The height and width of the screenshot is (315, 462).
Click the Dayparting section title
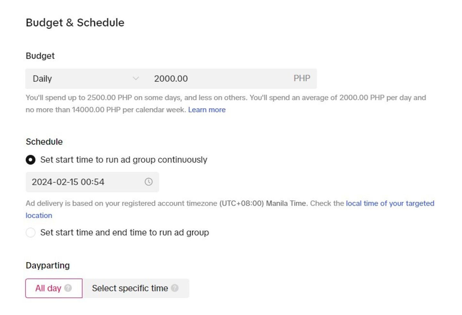[x=47, y=265]
